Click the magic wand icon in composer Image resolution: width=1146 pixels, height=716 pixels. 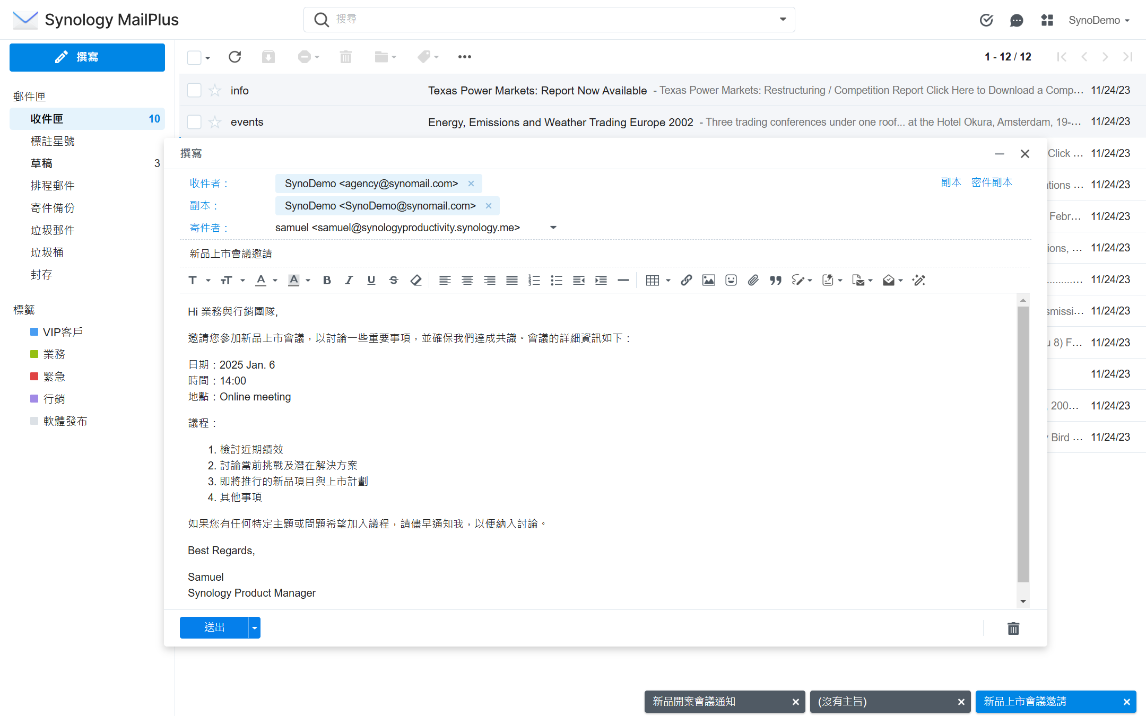(918, 280)
